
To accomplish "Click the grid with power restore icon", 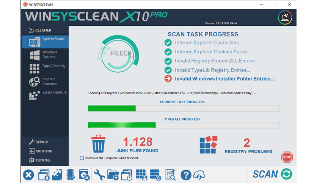I will coord(155,175).
